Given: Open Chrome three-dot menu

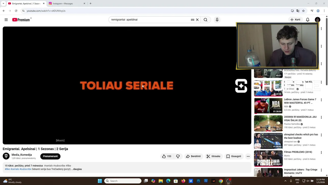Looking at the screenshot, I should (324, 11).
